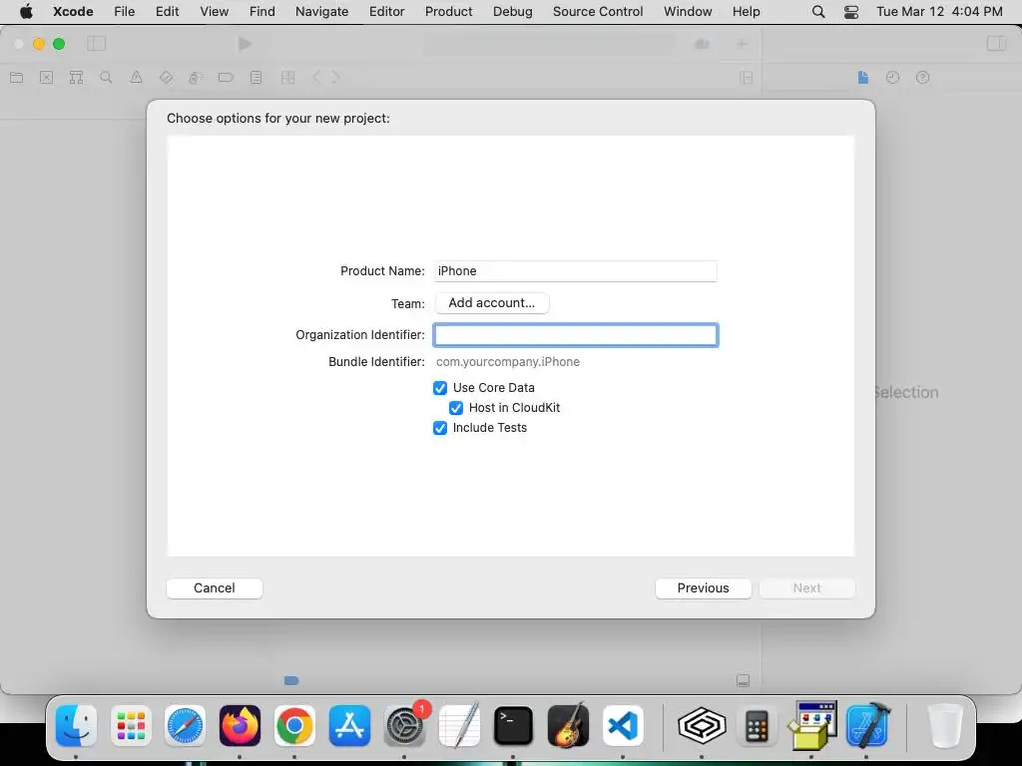This screenshot has width=1022, height=766.
Task: Click the Product Name field
Action: coord(576,271)
